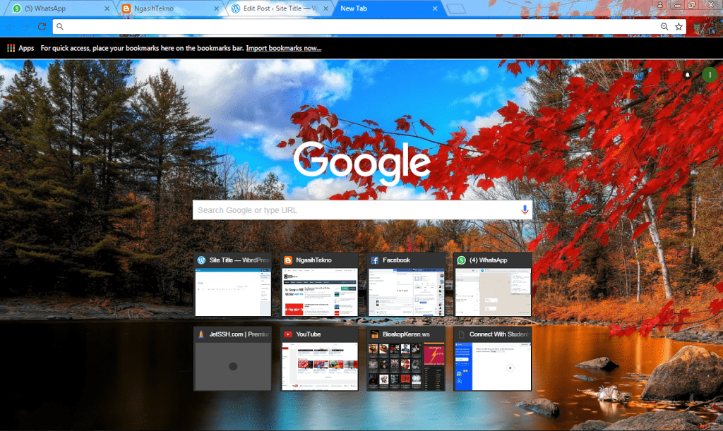This screenshot has height=431, width=723.
Task: Switch to the Edit Post tab
Action: tap(278, 8)
